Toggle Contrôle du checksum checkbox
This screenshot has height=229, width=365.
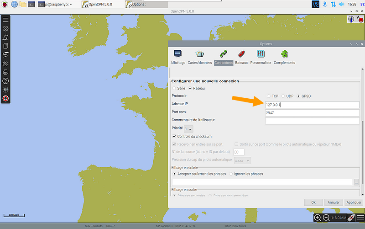point(174,136)
